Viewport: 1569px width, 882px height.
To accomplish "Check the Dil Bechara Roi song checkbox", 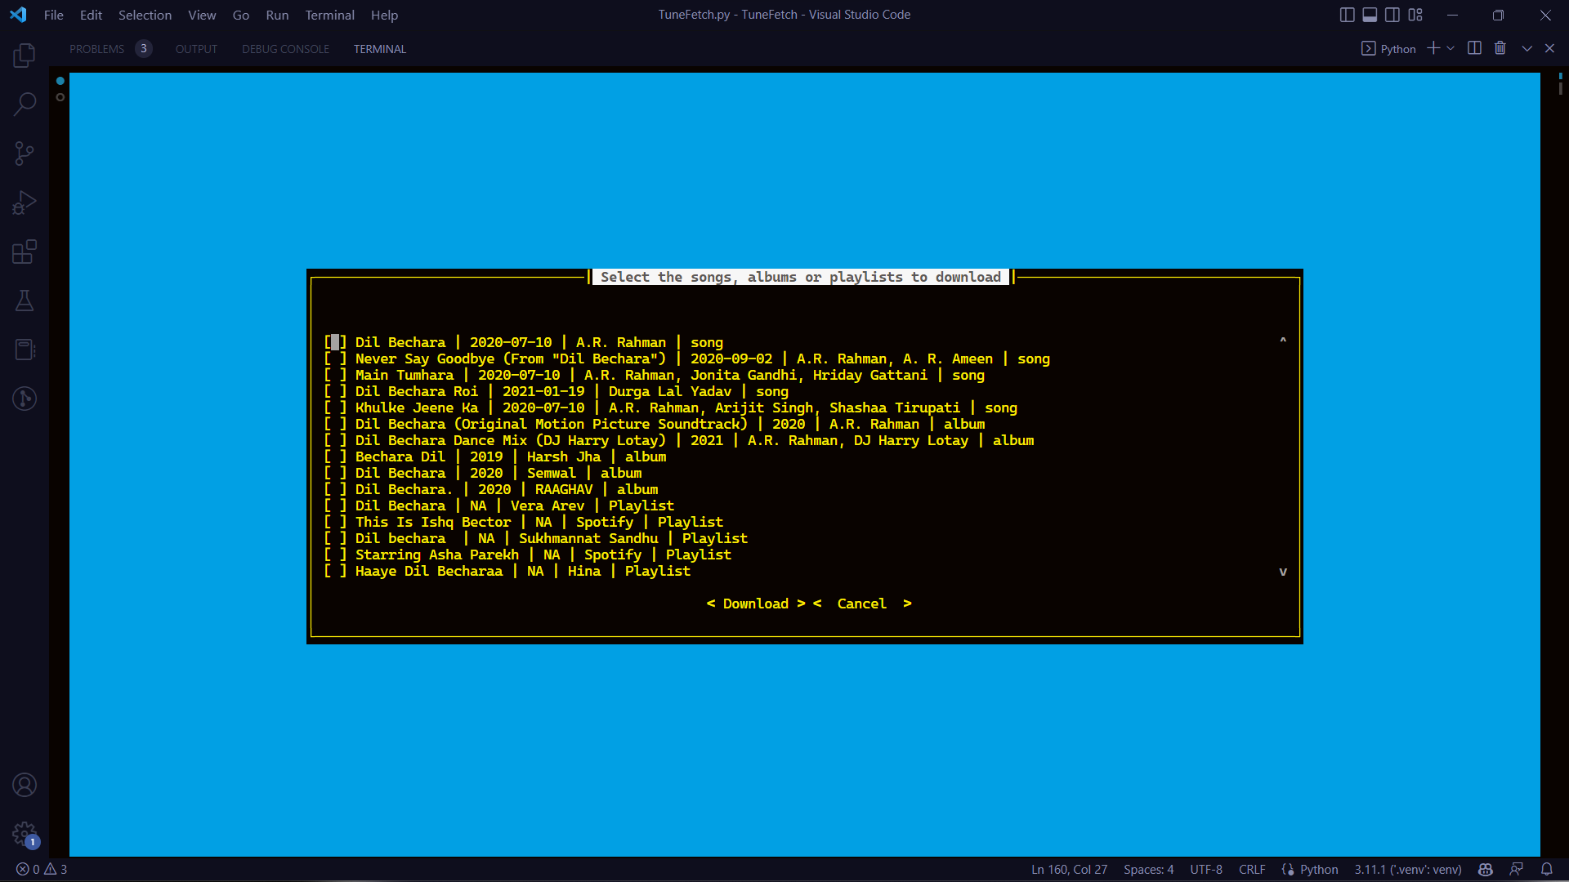I will (335, 391).
